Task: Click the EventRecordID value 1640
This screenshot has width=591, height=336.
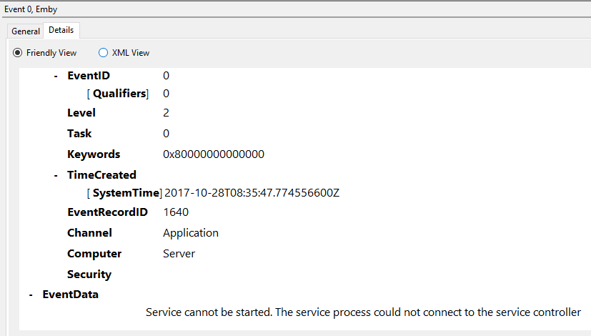Action: click(x=176, y=212)
